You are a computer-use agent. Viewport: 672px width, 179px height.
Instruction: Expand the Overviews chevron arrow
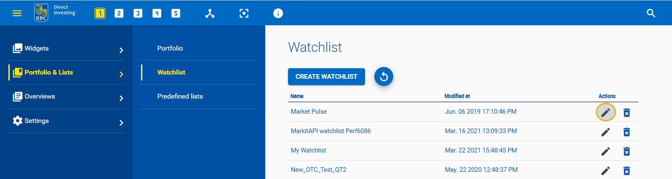pyautogui.click(x=121, y=98)
